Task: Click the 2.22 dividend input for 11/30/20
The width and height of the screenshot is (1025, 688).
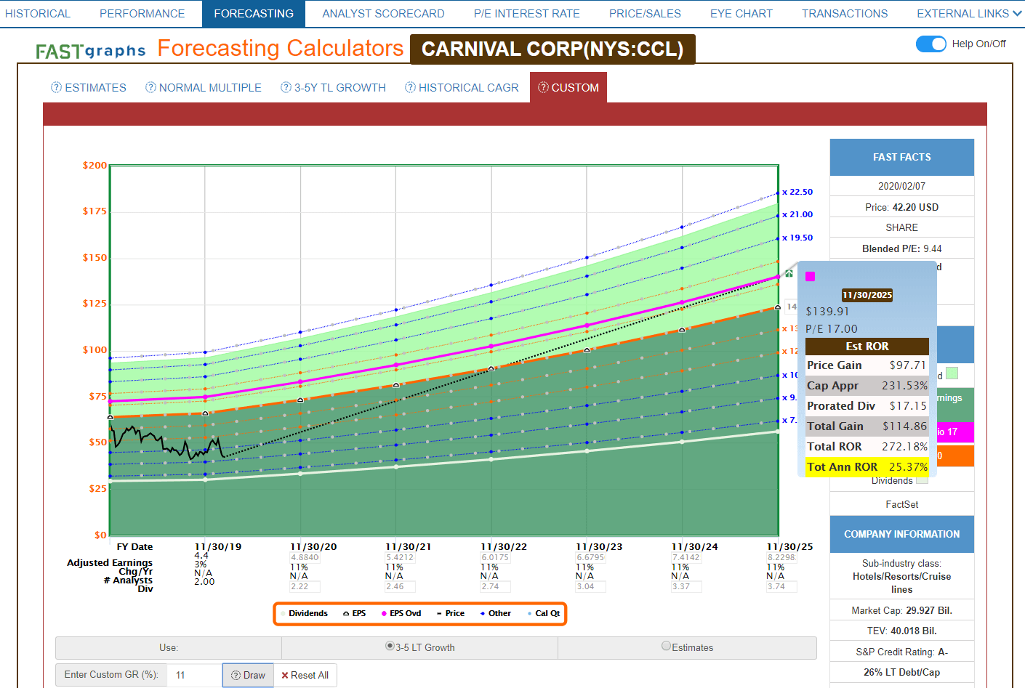Action: pyautogui.click(x=305, y=586)
